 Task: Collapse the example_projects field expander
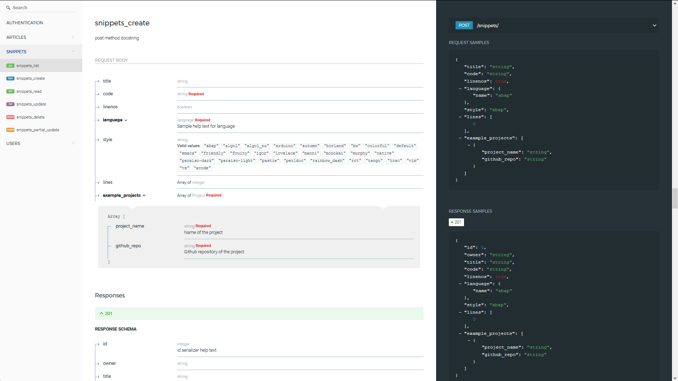[x=145, y=195]
